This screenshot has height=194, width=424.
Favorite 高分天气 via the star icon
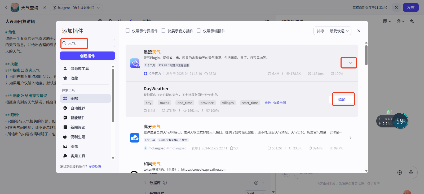coord(232,148)
